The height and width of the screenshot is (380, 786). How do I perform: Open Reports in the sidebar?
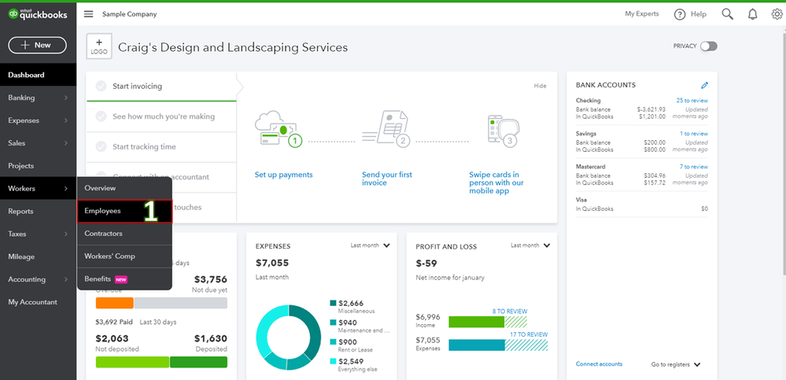pos(38,211)
